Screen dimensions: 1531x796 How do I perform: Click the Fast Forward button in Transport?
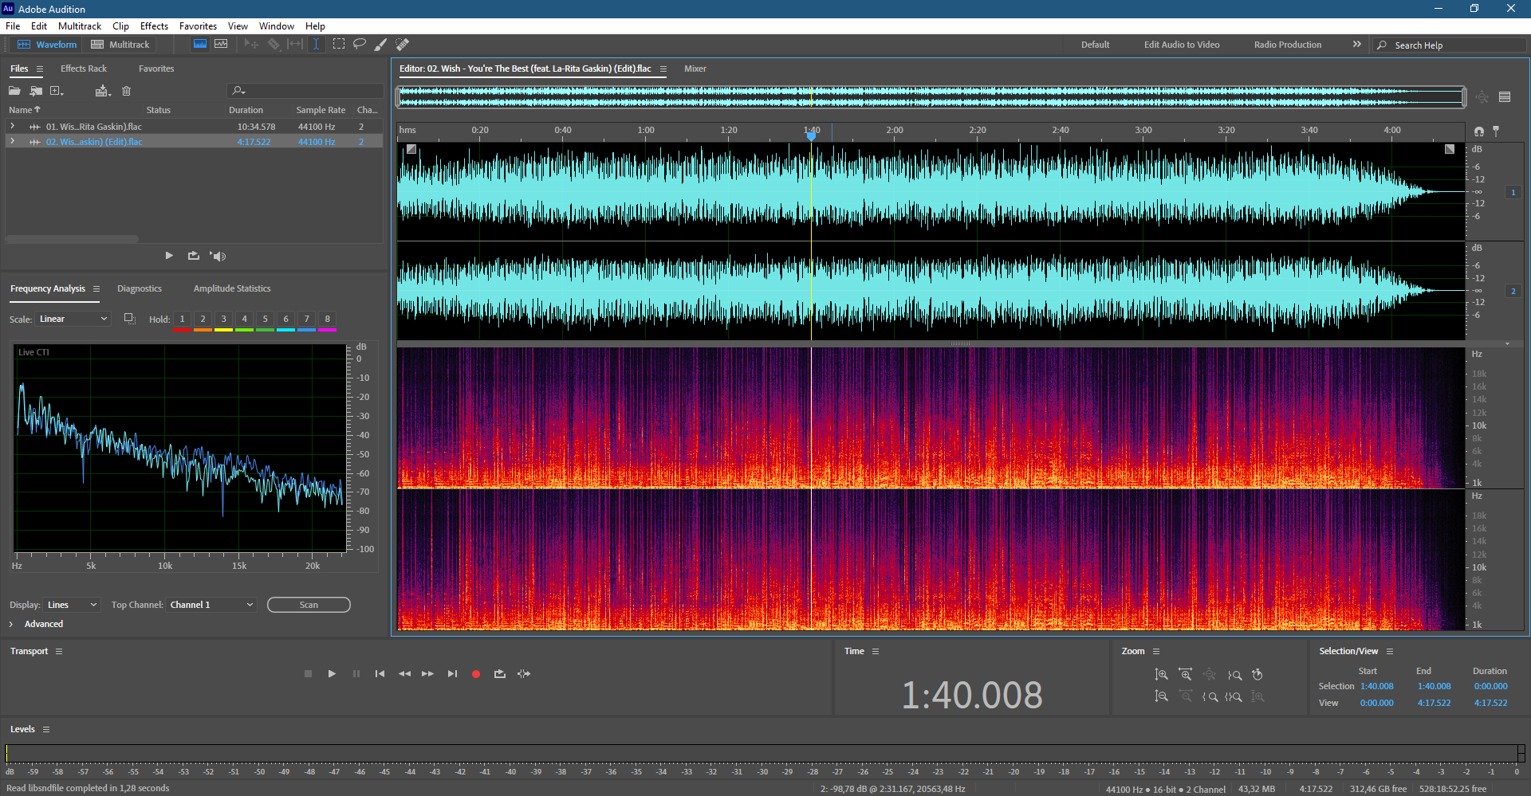[428, 674]
